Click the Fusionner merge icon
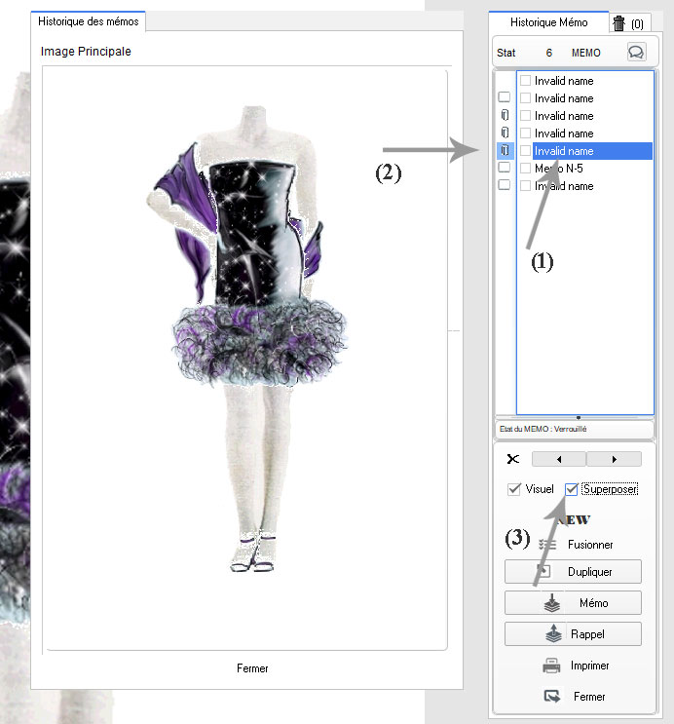This screenshot has height=724, width=674. (547, 545)
